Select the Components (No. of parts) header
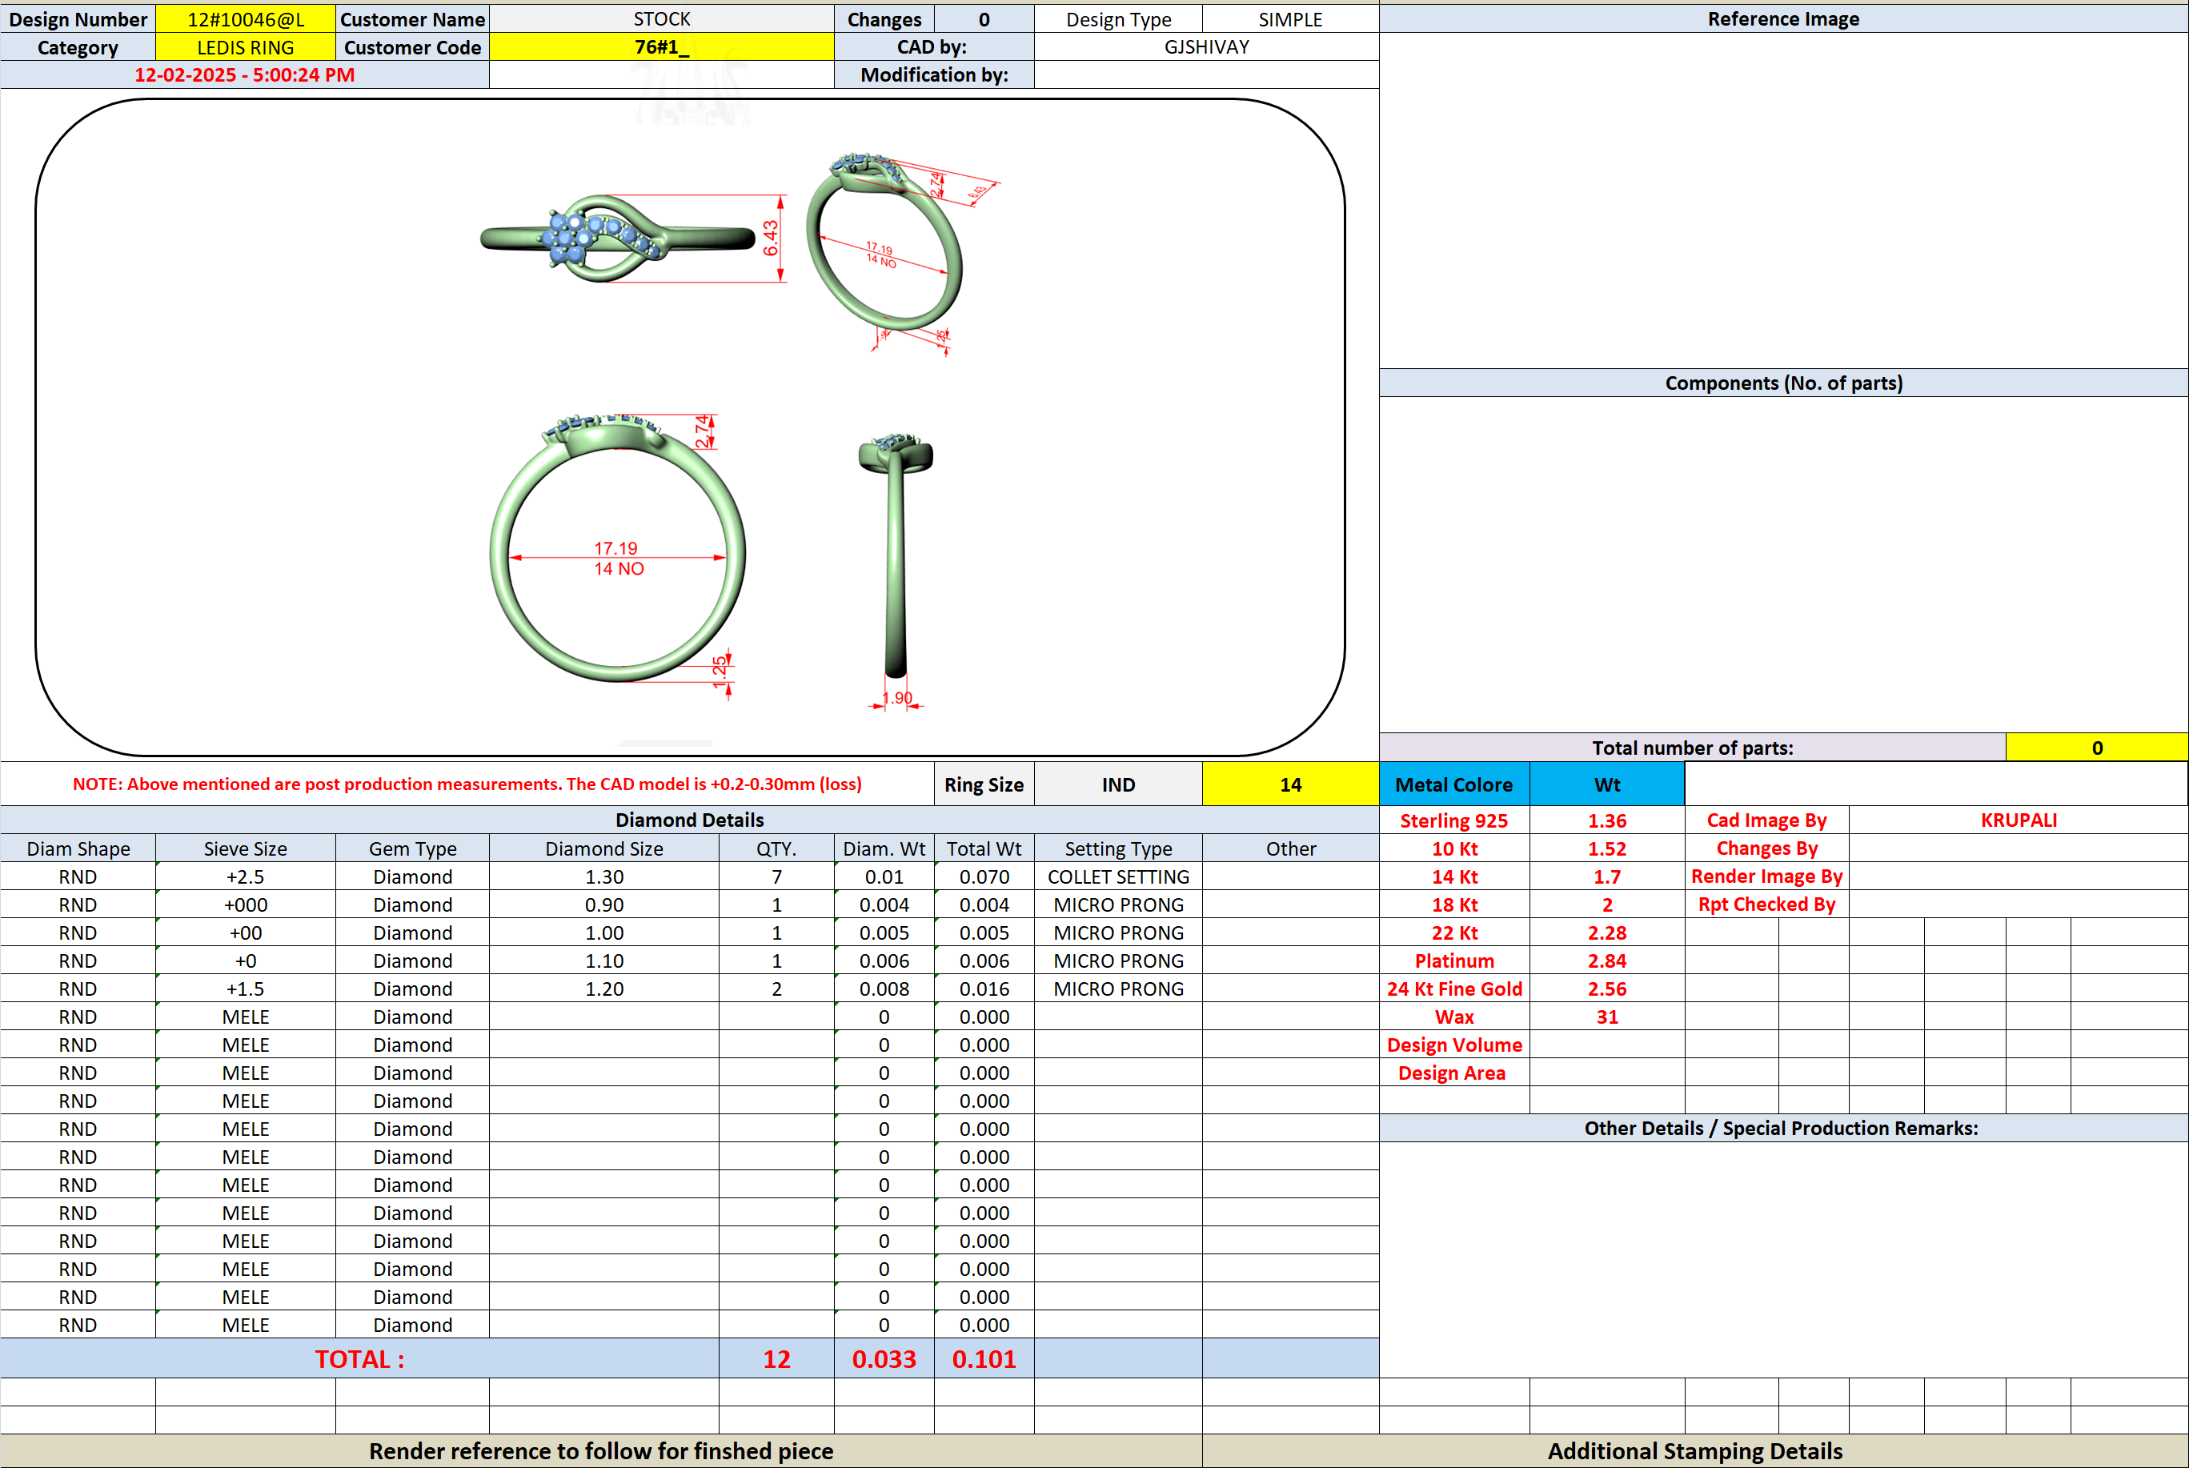The height and width of the screenshot is (1468, 2189). click(x=1783, y=383)
